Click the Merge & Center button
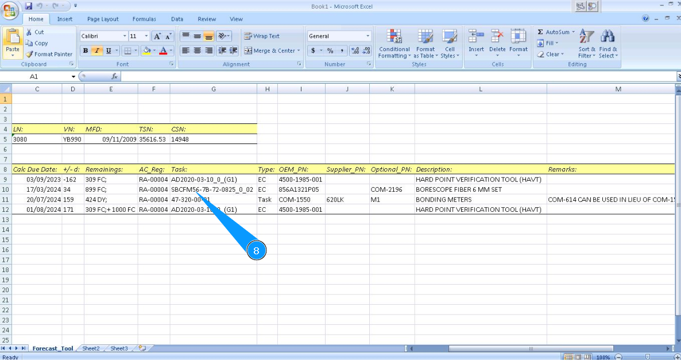Image resolution: width=681 pixels, height=361 pixels. 272,51
